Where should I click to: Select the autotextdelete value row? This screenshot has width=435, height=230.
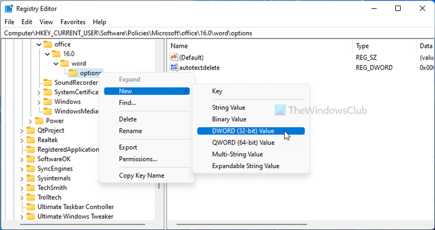pyautogui.click(x=301, y=68)
